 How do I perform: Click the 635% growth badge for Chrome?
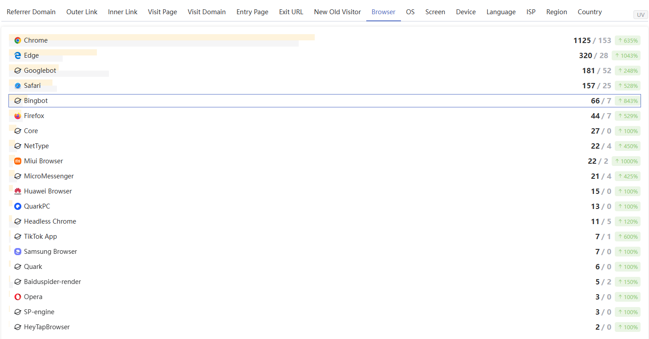pos(628,40)
